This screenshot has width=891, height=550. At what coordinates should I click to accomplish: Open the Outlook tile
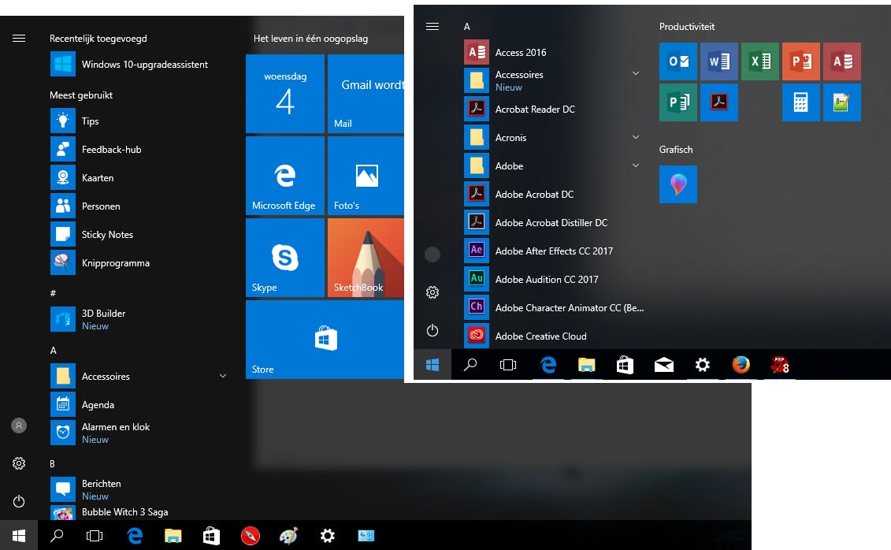678,61
